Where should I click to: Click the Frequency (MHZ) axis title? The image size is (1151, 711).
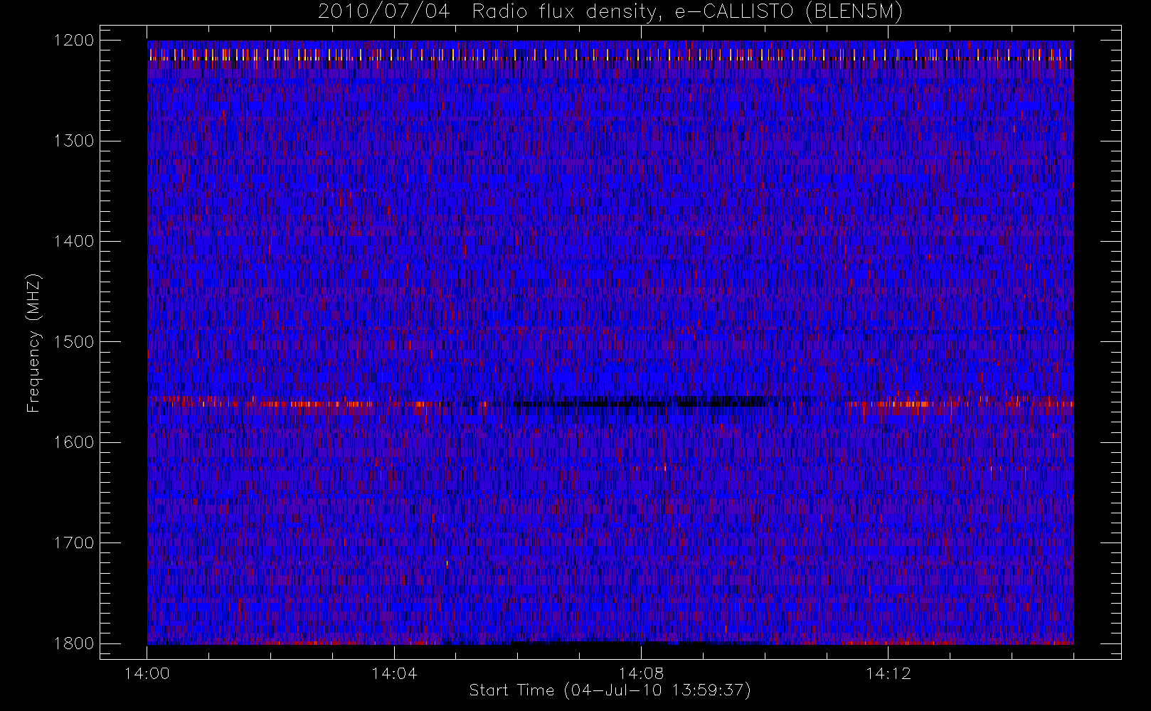pos(33,343)
